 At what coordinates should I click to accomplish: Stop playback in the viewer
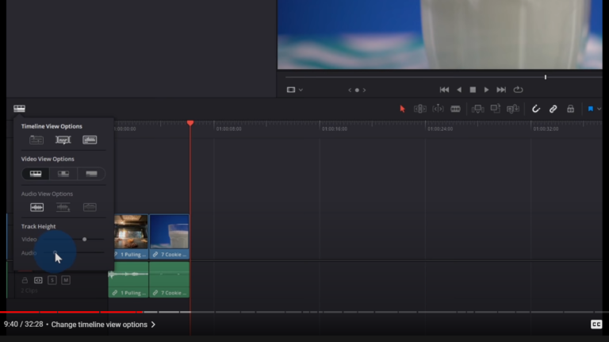473,90
